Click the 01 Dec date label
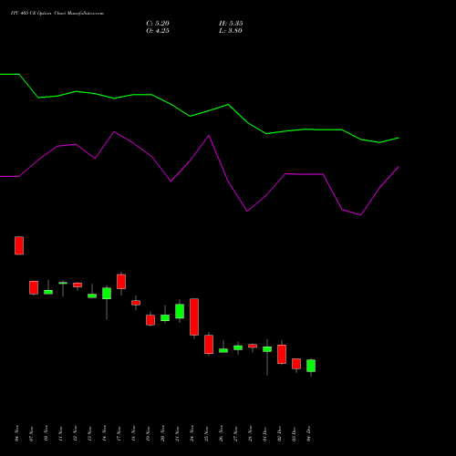 click(x=264, y=434)
